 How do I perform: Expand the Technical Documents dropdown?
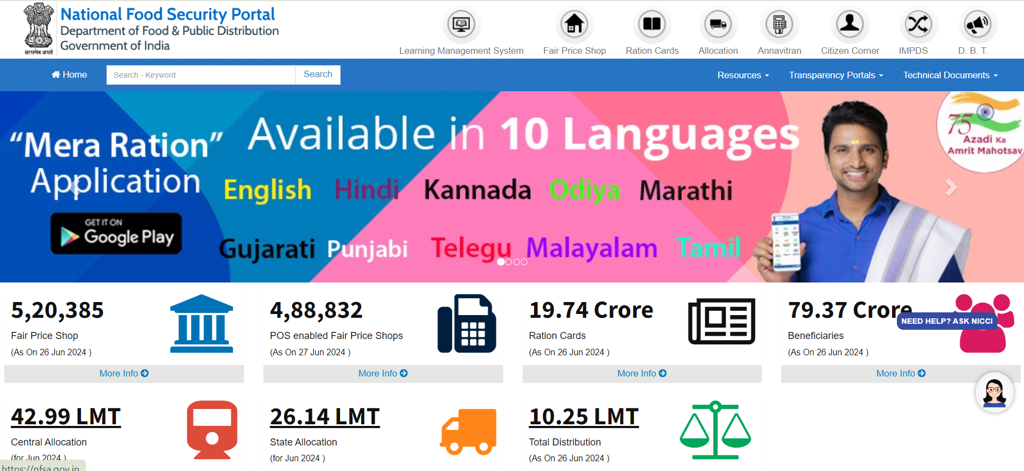click(950, 75)
